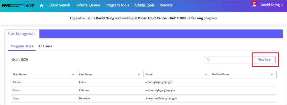Sort by Last Name header

(x=86, y=74)
